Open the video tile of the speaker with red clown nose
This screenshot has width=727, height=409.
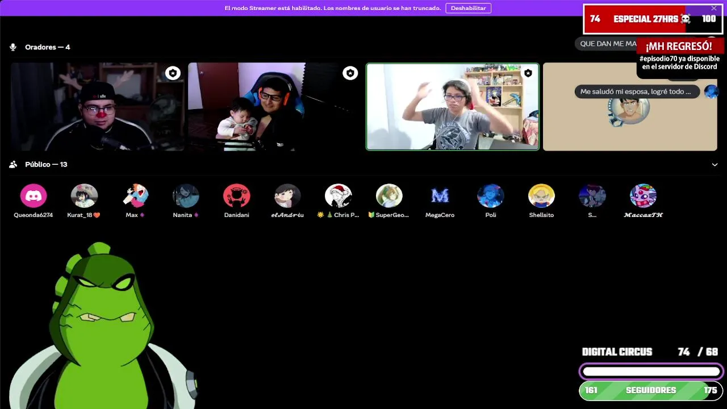(97, 106)
